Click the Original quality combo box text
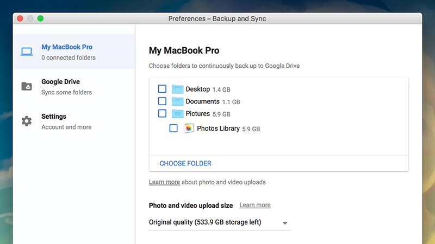Screen dimensions: 435x244 coord(205,222)
